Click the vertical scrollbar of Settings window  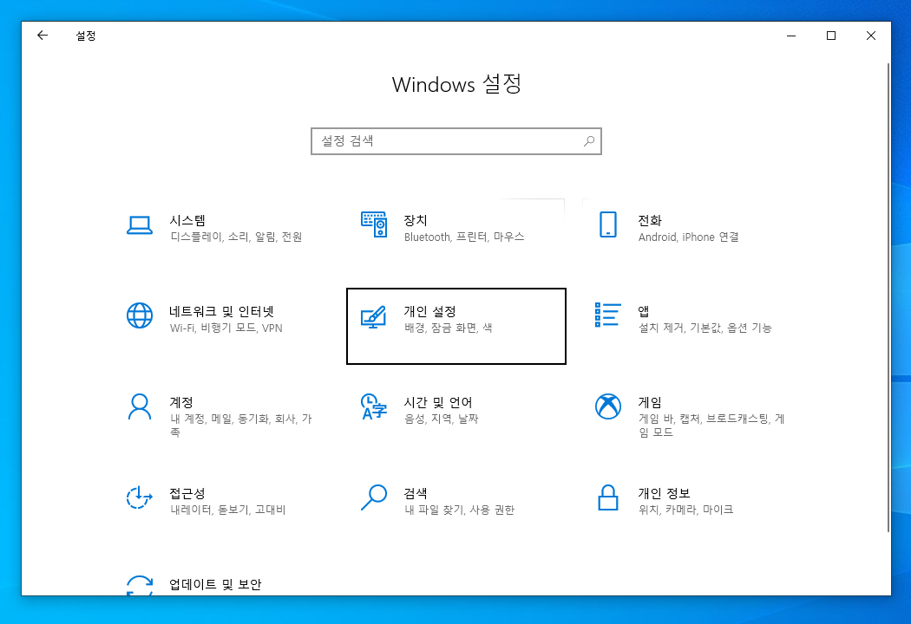click(x=888, y=297)
